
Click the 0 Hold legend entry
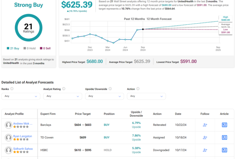(30, 48)
